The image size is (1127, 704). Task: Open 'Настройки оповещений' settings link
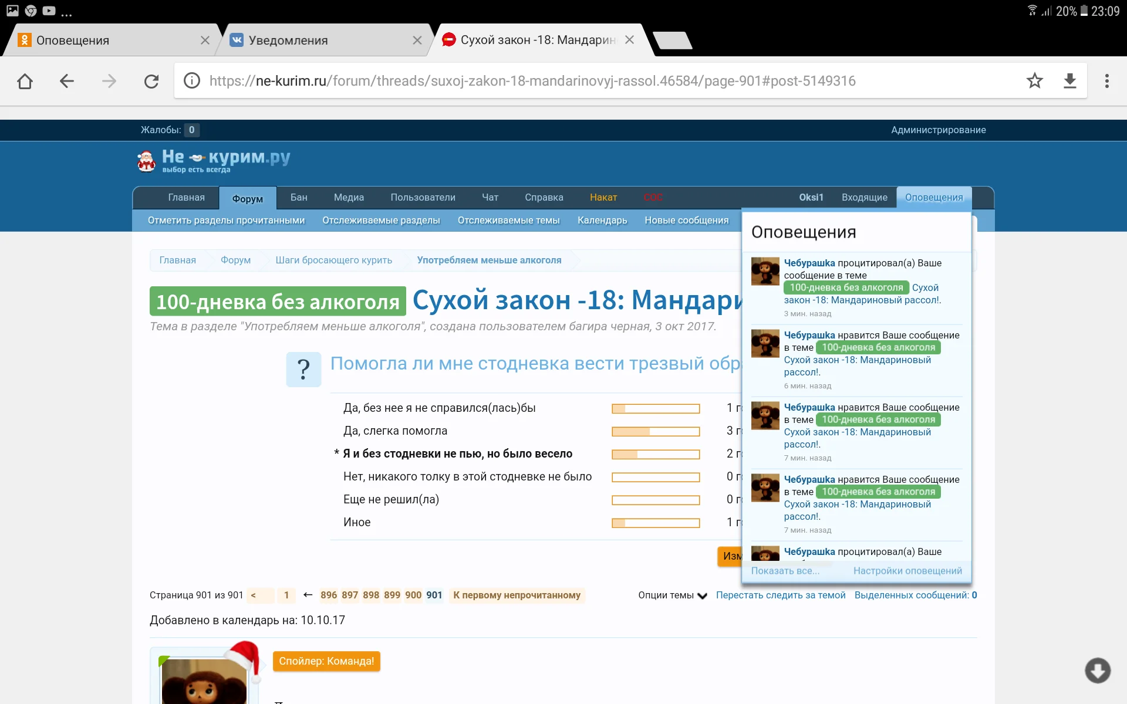point(908,570)
